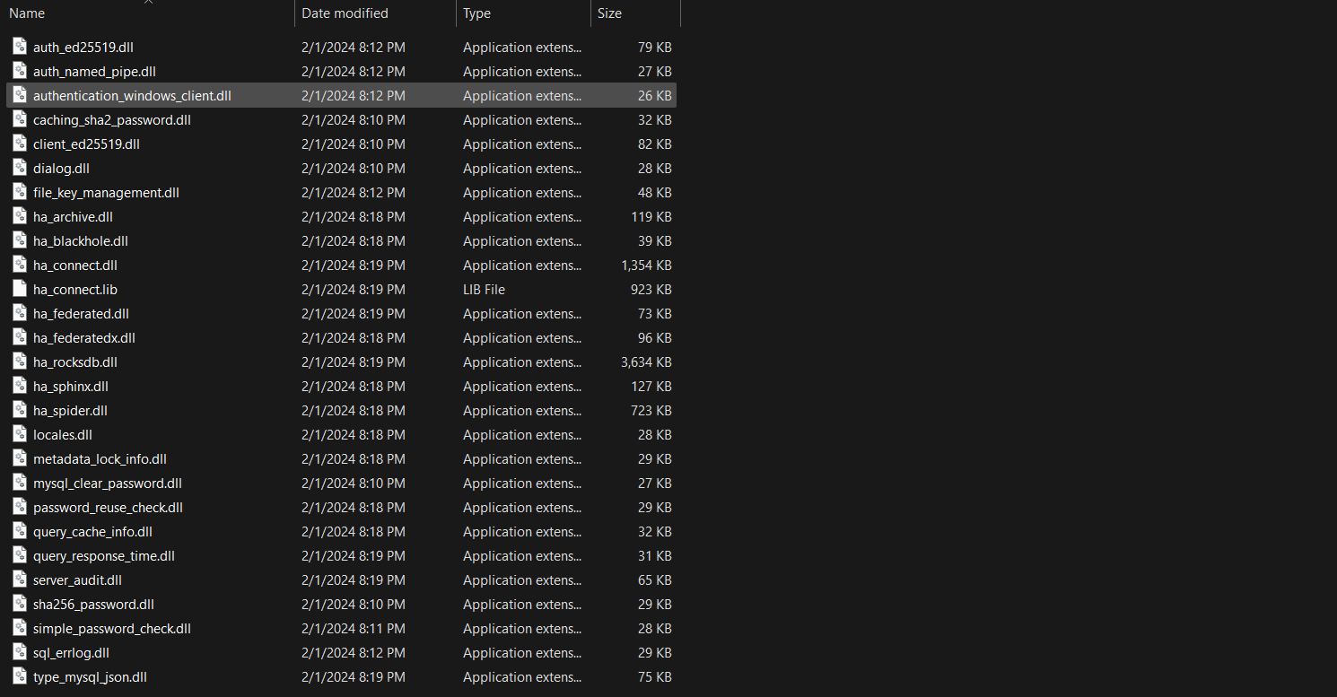The height and width of the screenshot is (697, 1337).
Task: Select the mysql_clear_password.dll file name
Action: [107, 484]
